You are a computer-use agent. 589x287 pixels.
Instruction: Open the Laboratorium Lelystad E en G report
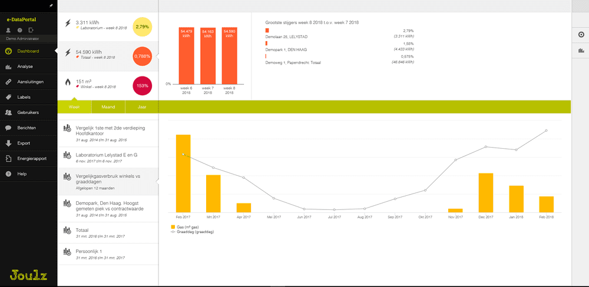[106, 154]
